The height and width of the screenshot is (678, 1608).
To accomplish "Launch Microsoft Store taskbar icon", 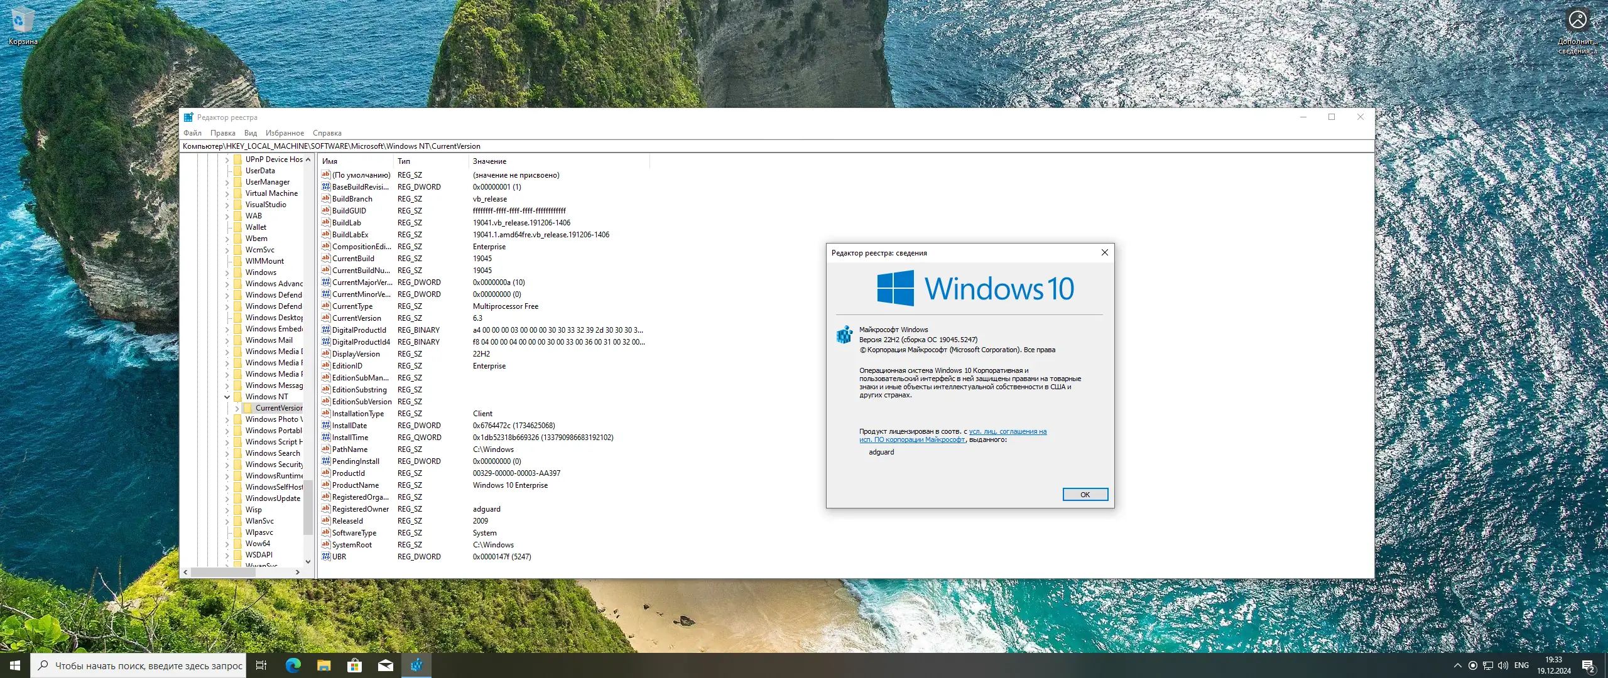I will coord(354,665).
